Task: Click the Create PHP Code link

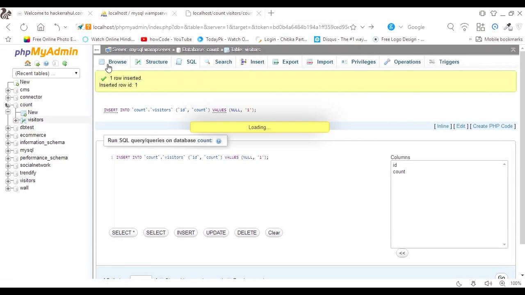Action: click(x=493, y=126)
